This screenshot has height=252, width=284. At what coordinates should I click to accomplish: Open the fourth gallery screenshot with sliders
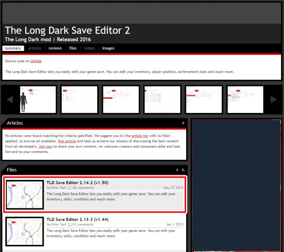coord(162,99)
